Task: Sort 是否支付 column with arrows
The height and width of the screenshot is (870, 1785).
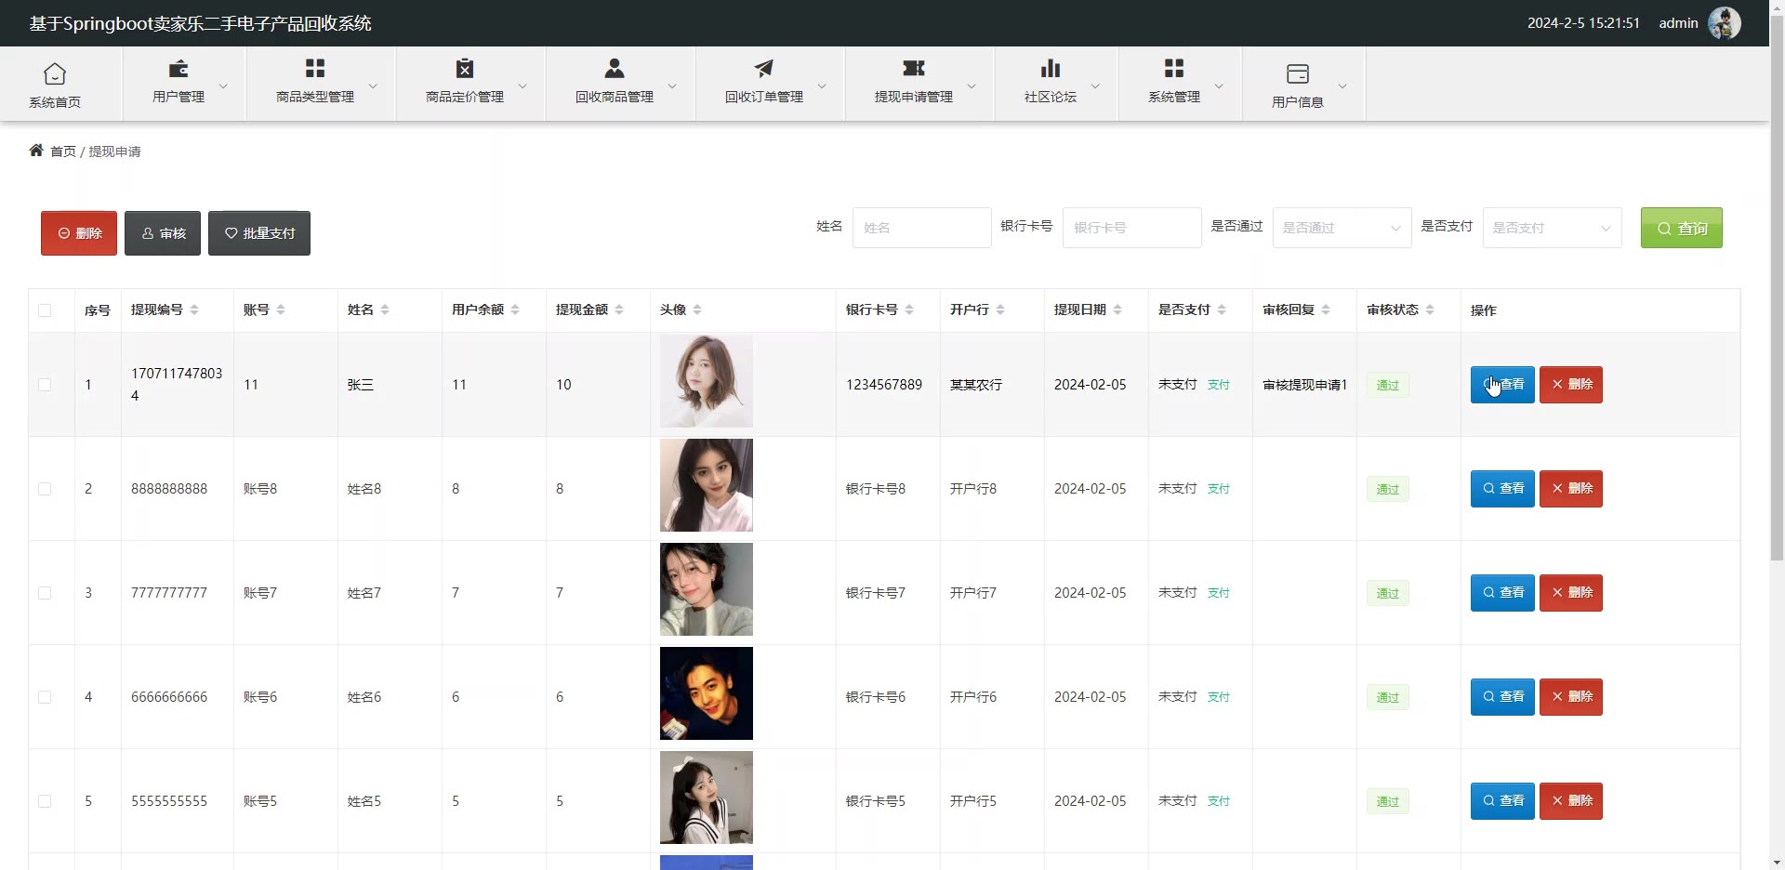Action: (x=1222, y=310)
